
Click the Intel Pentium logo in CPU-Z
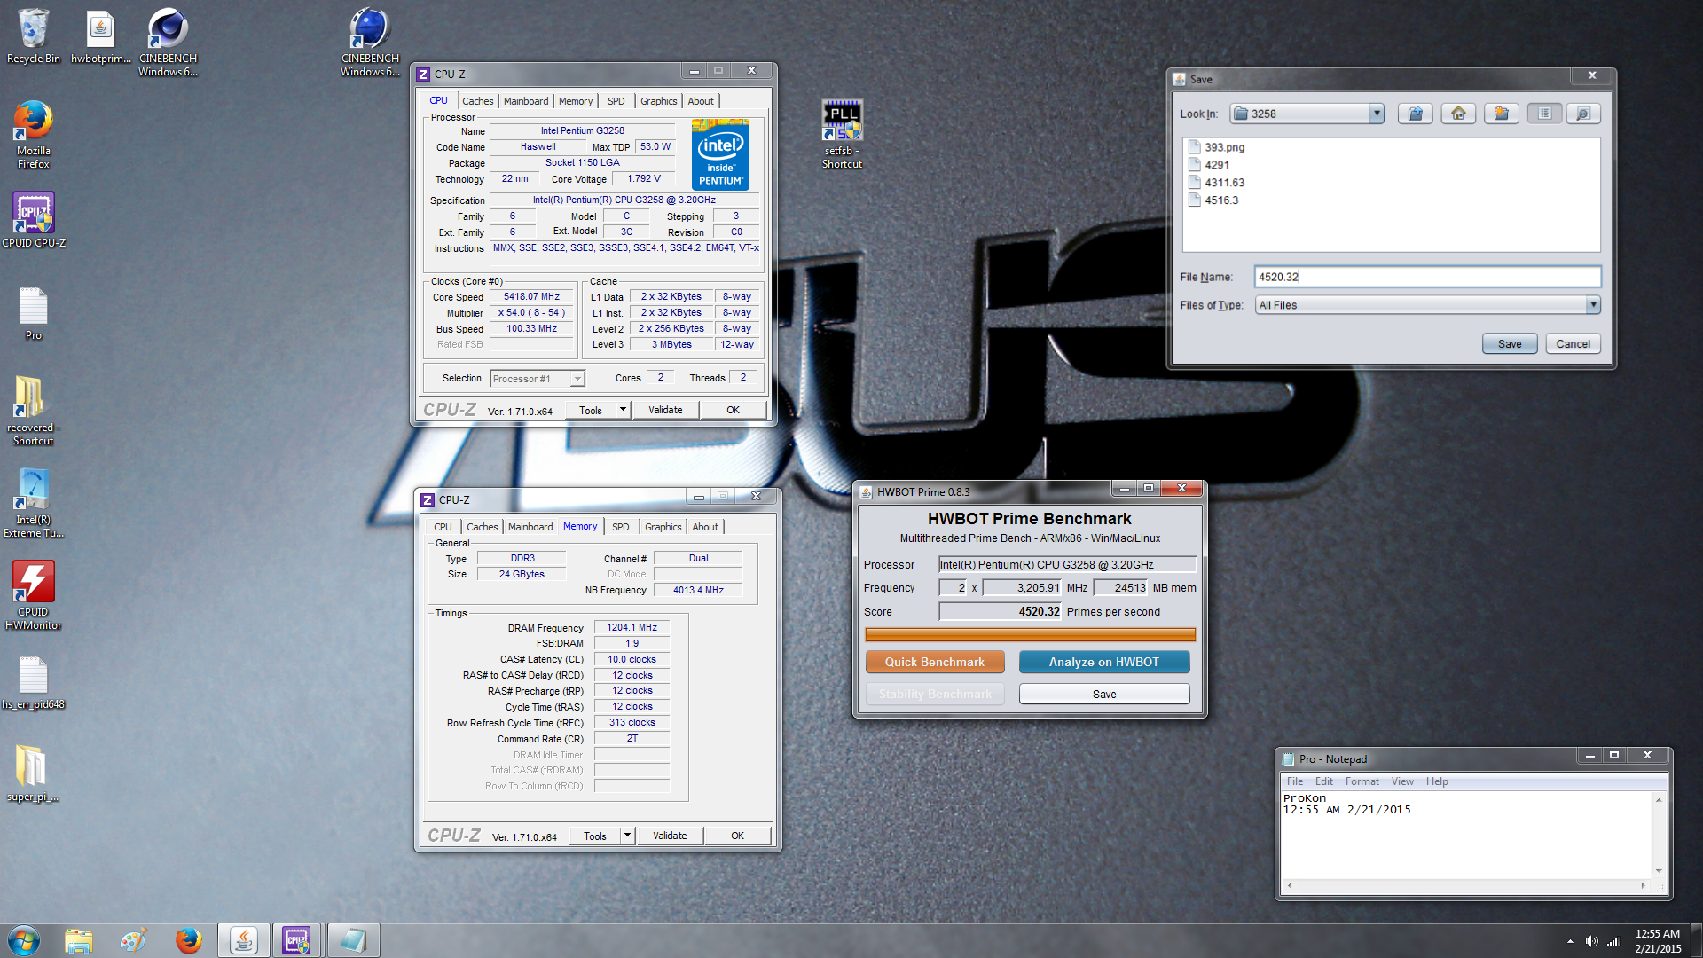(720, 154)
